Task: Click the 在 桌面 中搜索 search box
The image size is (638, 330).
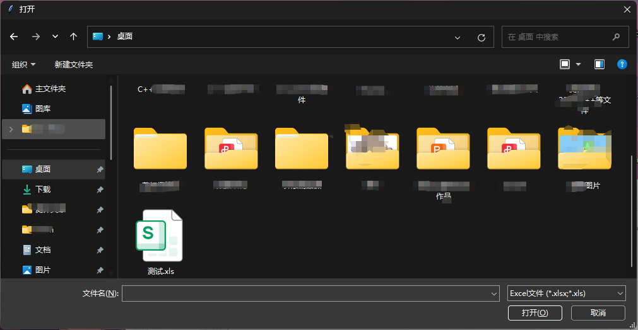Action: pyautogui.click(x=565, y=37)
